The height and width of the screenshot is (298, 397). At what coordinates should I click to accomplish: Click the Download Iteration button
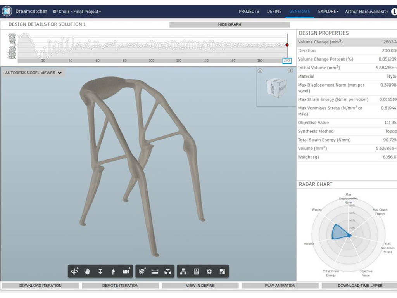(x=40, y=286)
